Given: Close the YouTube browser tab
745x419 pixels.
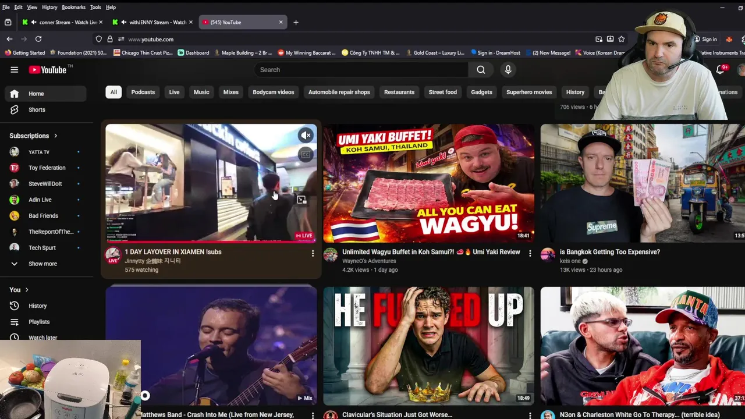Looking at the screenshot, I should [x=281, y=22].
